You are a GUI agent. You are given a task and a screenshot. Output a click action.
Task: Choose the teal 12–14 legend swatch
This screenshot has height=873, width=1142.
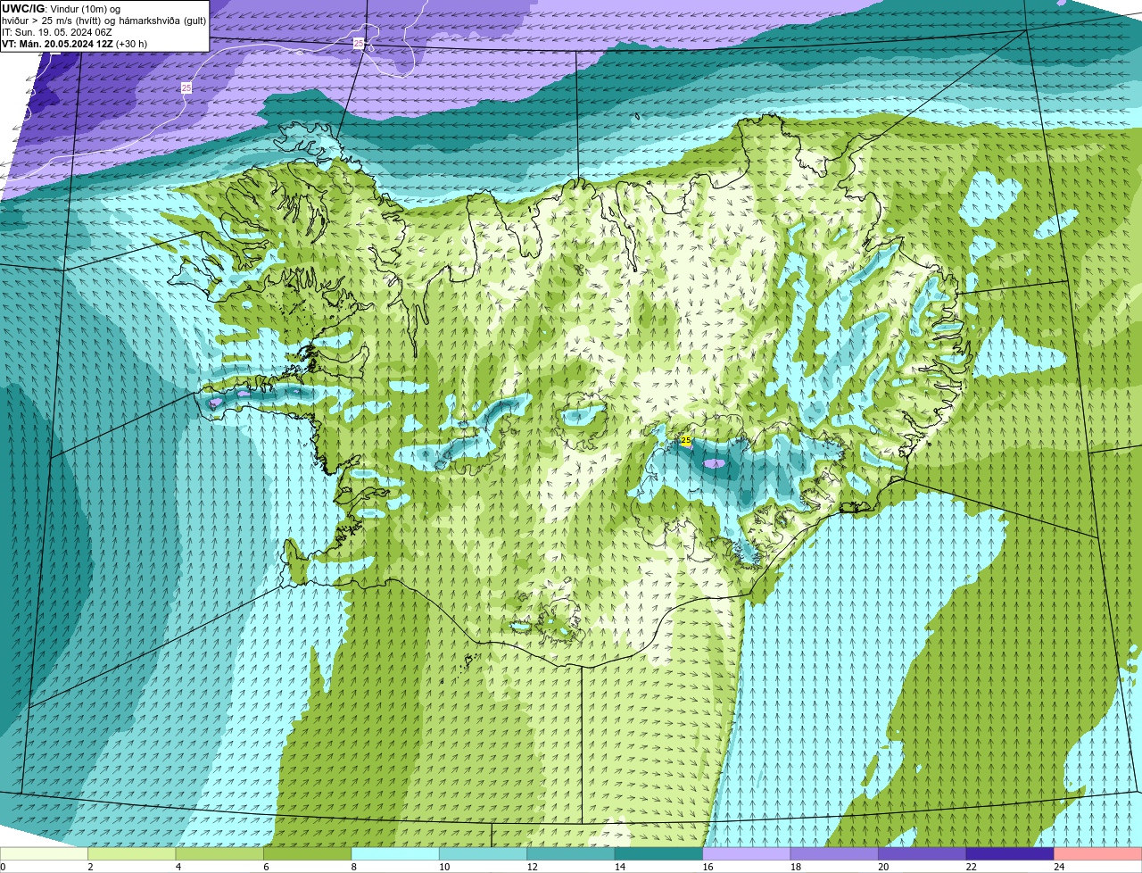click(571, 853)
